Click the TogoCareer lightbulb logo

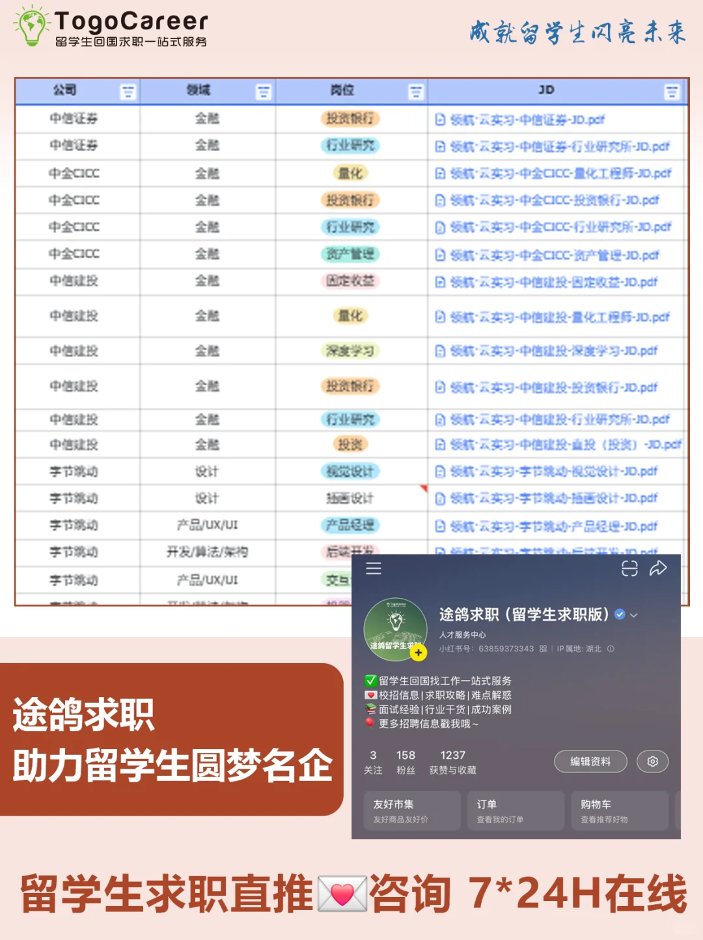(x=32, y=25)
